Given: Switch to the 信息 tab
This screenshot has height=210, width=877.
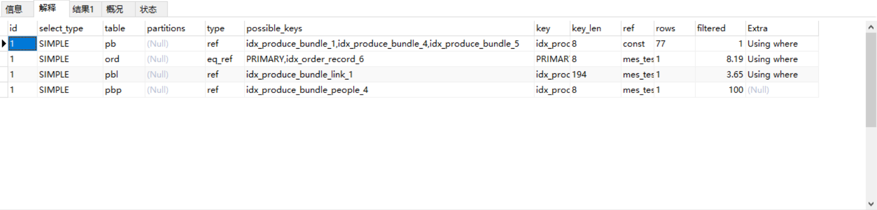Looking at the screenshot, I should (x=14, y=10).
